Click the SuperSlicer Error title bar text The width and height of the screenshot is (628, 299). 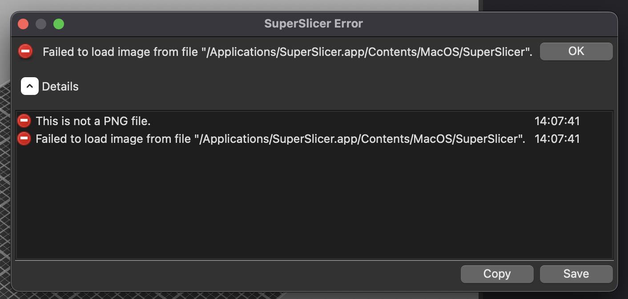click(x=314, y=23)
